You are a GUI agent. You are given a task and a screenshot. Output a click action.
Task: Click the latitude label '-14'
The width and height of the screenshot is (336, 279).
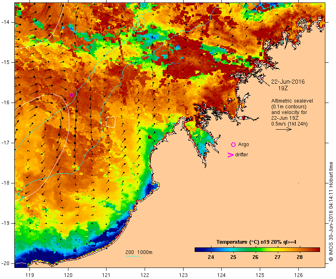click(5, 22)
